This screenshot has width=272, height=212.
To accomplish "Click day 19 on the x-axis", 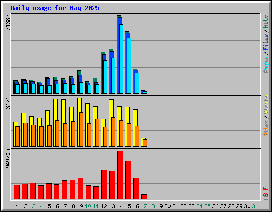I will [x=159, y=206].
